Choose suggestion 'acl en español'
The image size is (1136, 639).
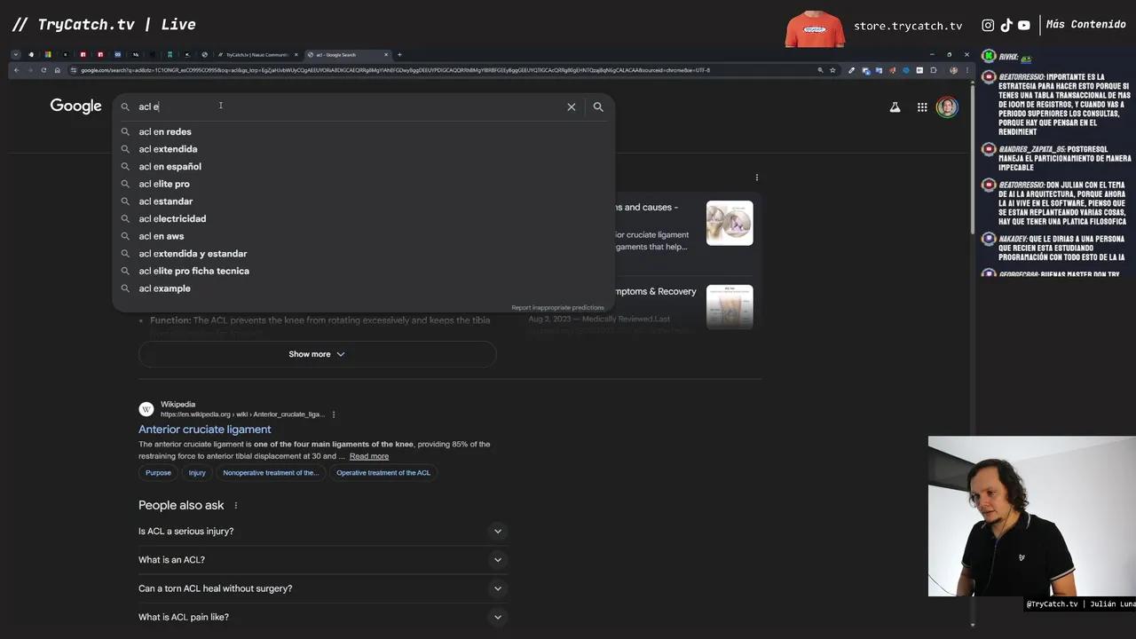point(363,166)
